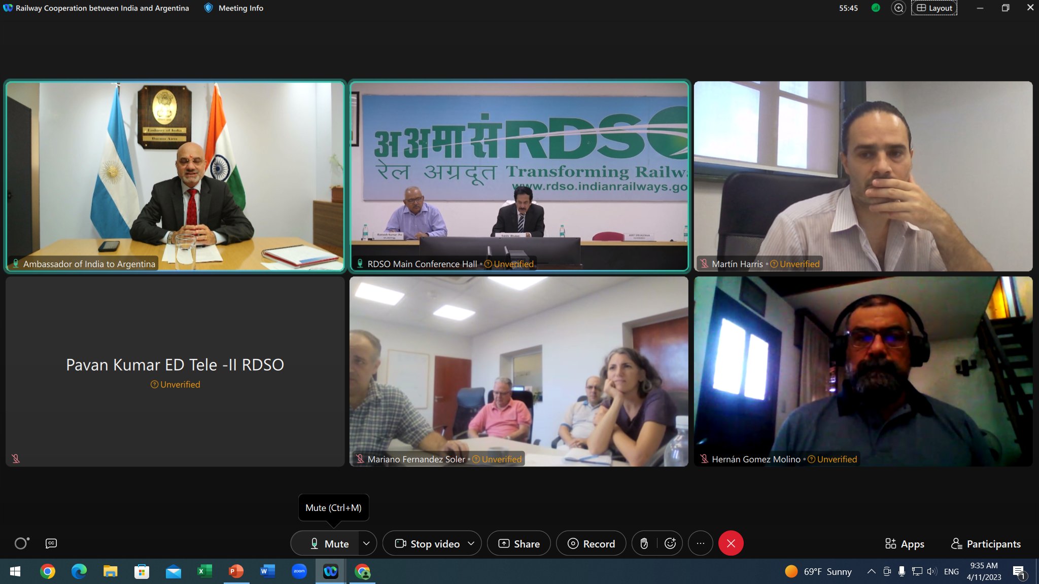Expand video options arrow beside Stop video
This screenshot has width=1039, height=584.
coord(471,543)
